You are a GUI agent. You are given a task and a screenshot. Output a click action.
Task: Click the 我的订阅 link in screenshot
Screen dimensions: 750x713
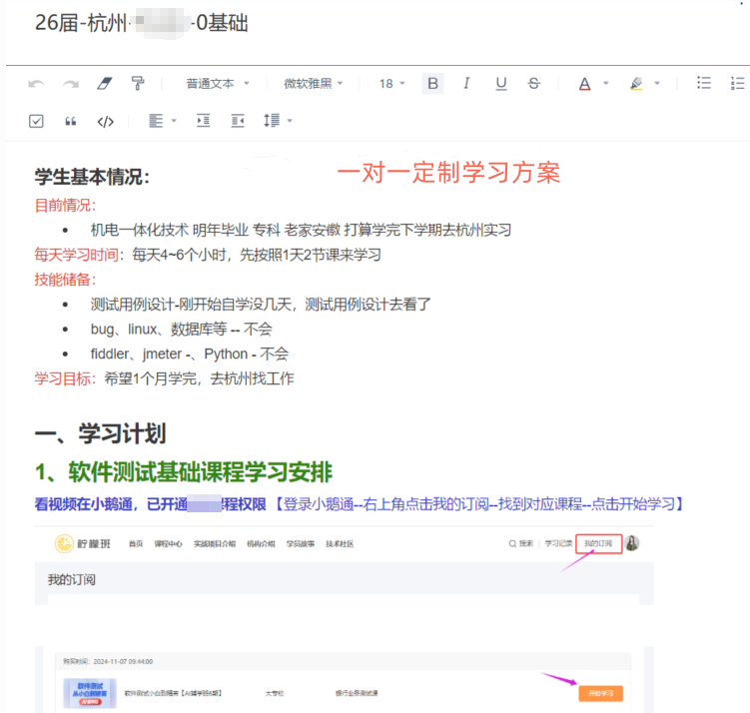pyautogui.click(x=602, y=544)
